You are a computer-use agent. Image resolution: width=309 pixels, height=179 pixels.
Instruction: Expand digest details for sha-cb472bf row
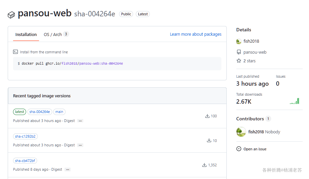coord(68,170)
